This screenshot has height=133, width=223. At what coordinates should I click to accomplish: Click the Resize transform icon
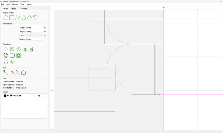coord(12,49)
